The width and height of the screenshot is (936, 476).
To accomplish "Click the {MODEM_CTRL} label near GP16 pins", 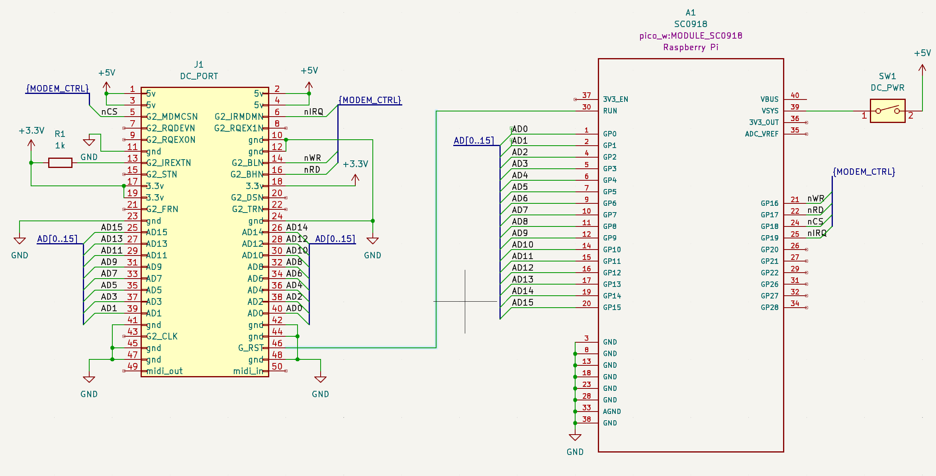I will [x=864, y=172].
